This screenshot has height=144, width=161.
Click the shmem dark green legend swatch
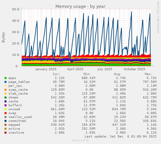6,98
